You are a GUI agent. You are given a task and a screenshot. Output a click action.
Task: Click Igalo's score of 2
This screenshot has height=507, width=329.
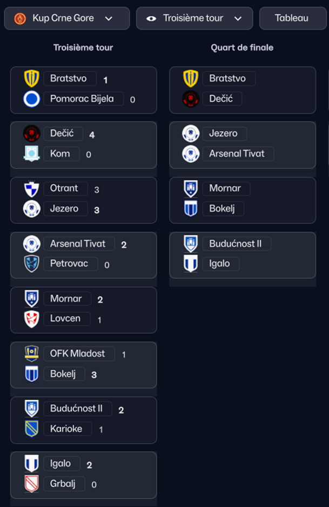[x=90, y=464]
